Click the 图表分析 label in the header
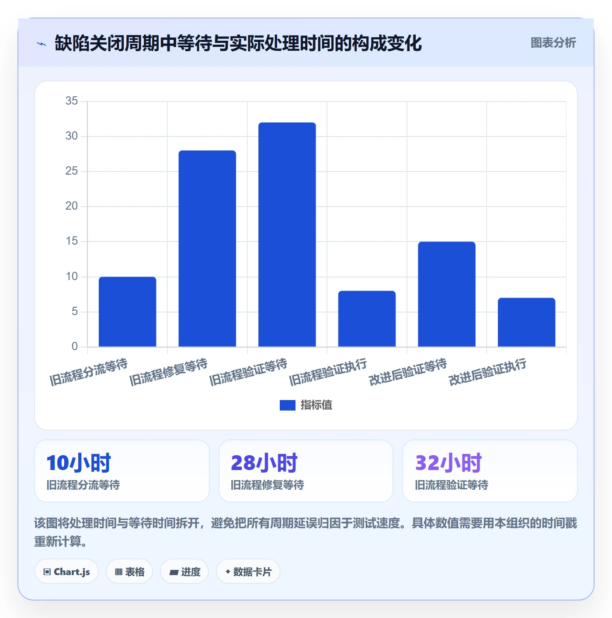 (x=553, y=43)
